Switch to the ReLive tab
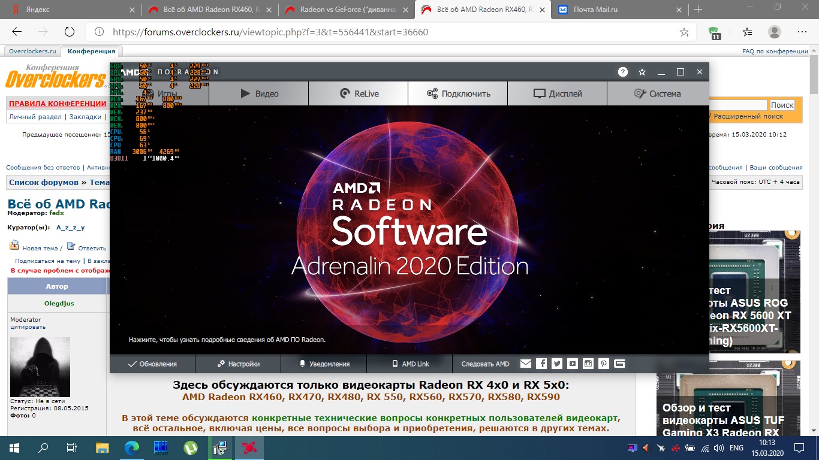The height and width of the screenshot is (460, 819). click(359, 93)
